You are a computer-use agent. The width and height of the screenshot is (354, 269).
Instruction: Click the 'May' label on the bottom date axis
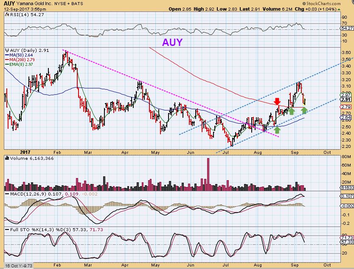click(155, 265)
